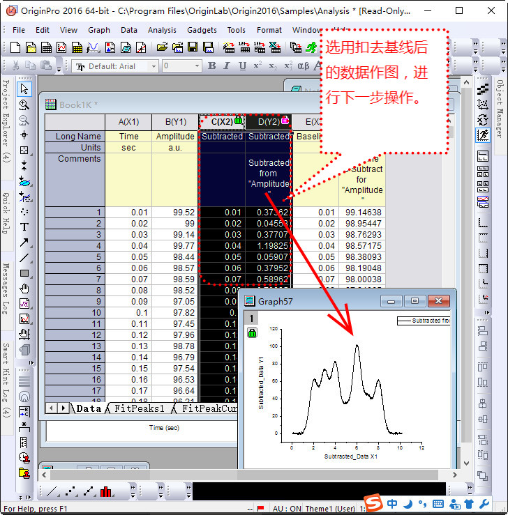Viewport: 508px width, 515px height.
Task: Select the Pointer tool in the tools toolbar
Action: [24, 89]
